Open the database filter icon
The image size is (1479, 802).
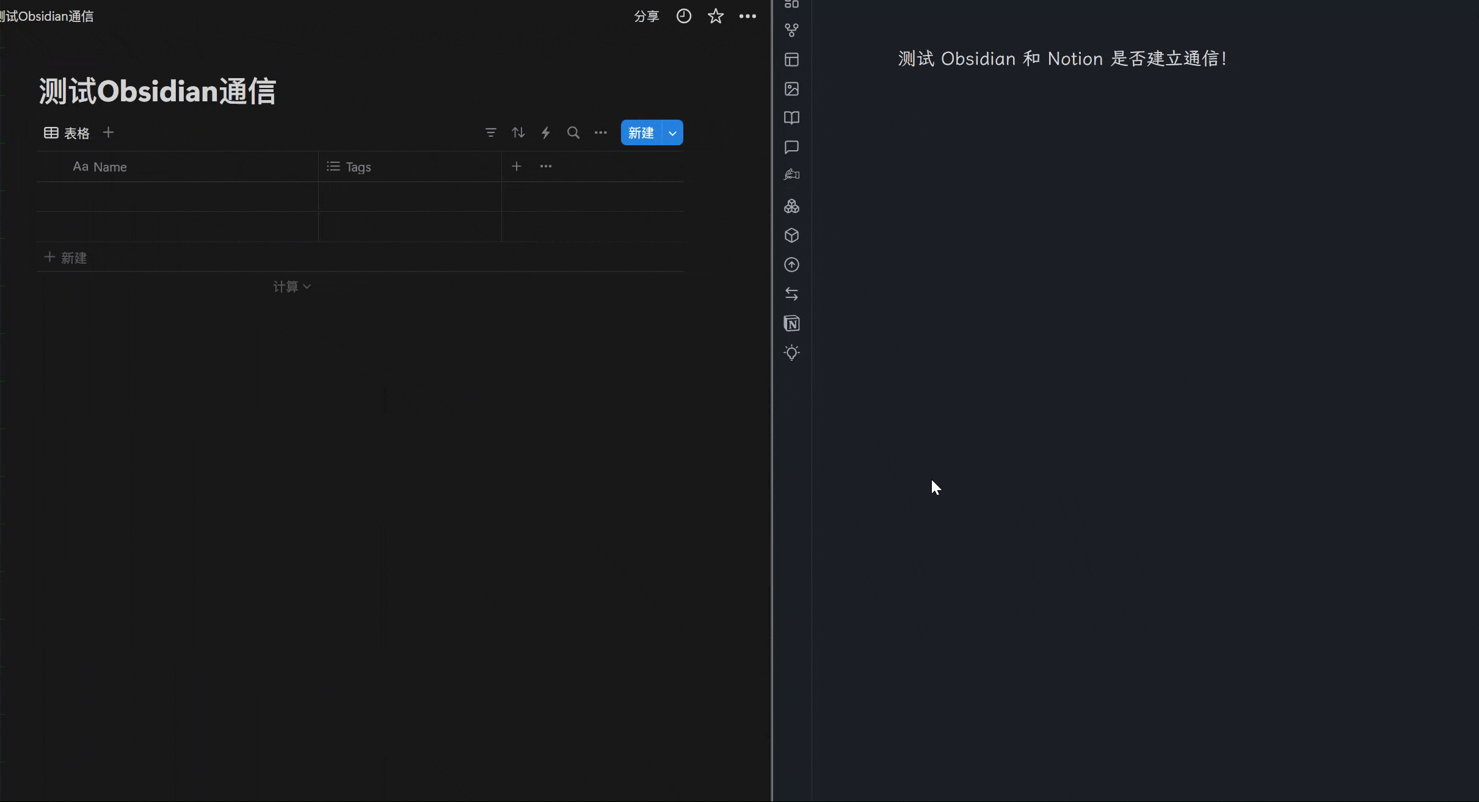(x=490, y=132)
